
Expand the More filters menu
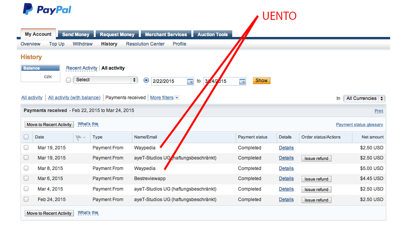point(165,98)
